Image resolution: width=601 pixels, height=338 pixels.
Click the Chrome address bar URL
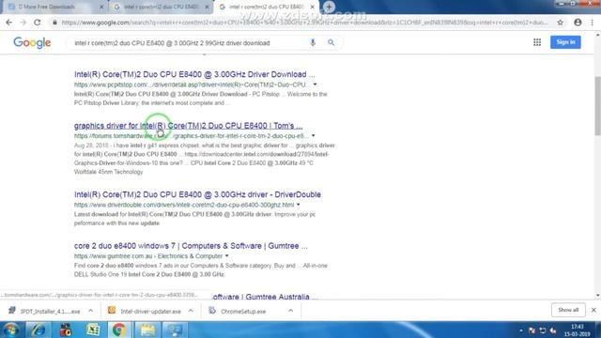point(304,23)
